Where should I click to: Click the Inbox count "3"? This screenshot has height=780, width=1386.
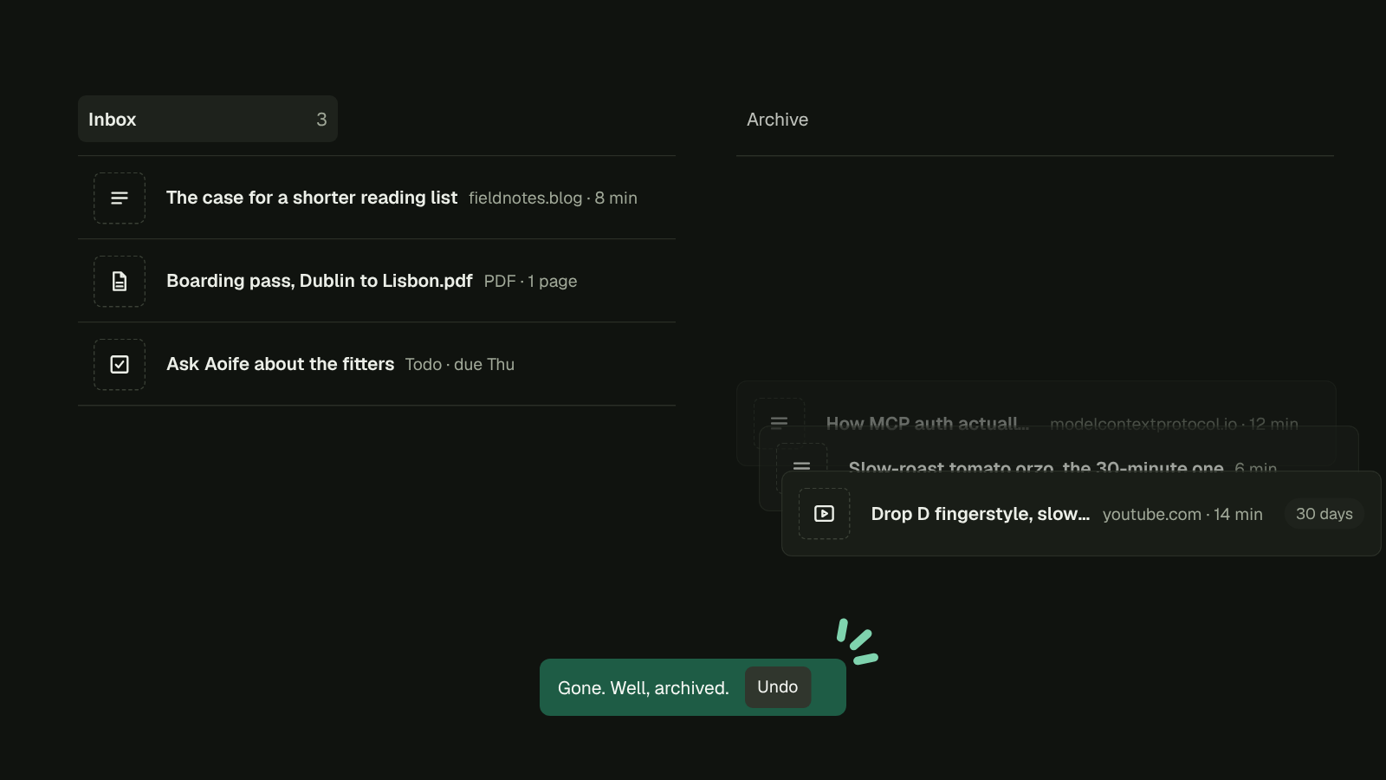[x=321, y=120]
